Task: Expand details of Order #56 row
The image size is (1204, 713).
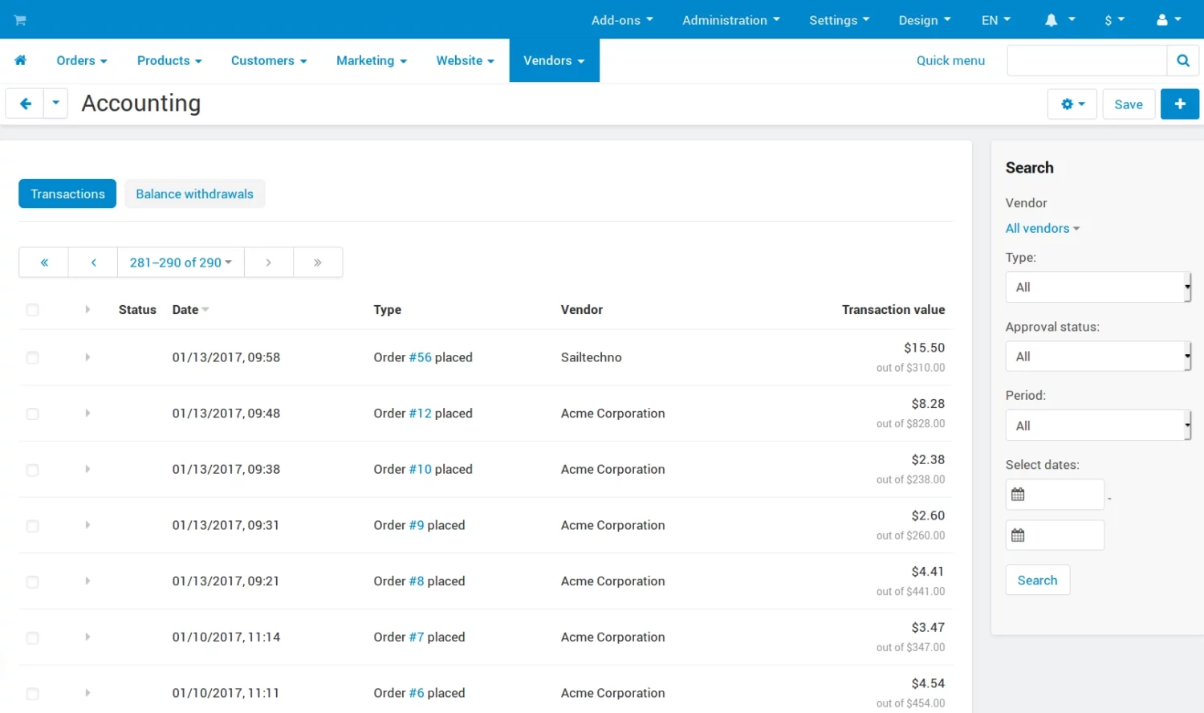Action: 87,357
